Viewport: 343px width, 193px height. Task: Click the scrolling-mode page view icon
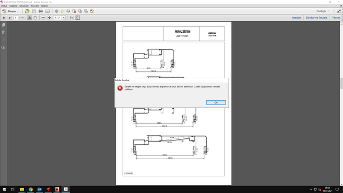[x=72, y=18]
